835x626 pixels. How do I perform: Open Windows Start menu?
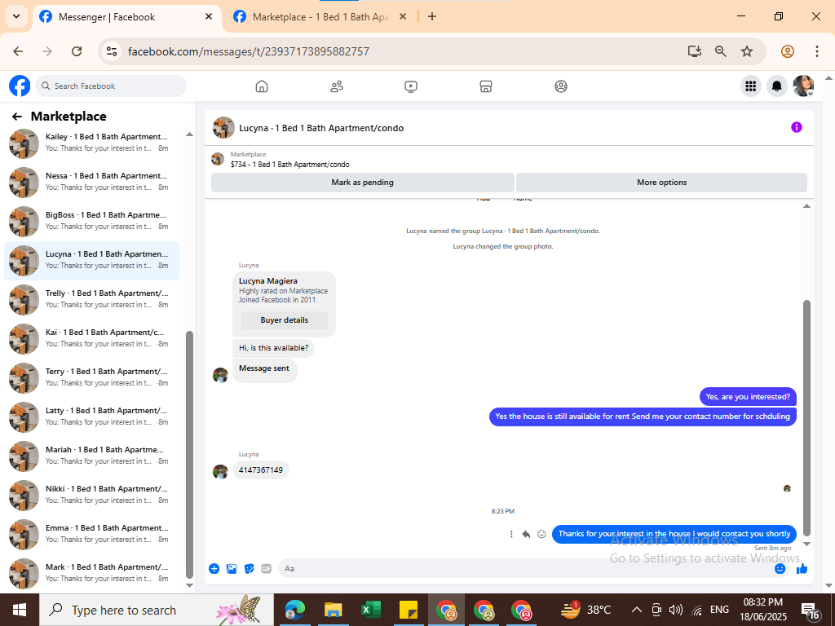pyautogui.click(x=20, y=610)
